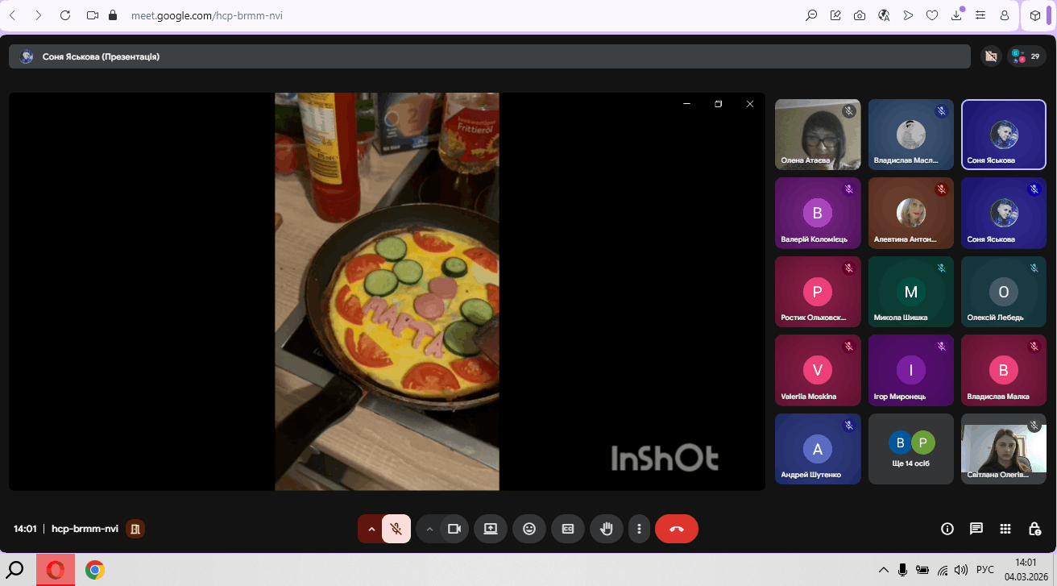Viewport: 1057px width, 586px height.
Task: Open Opera Easy Setup sliders icon
Action: point(980,15)
